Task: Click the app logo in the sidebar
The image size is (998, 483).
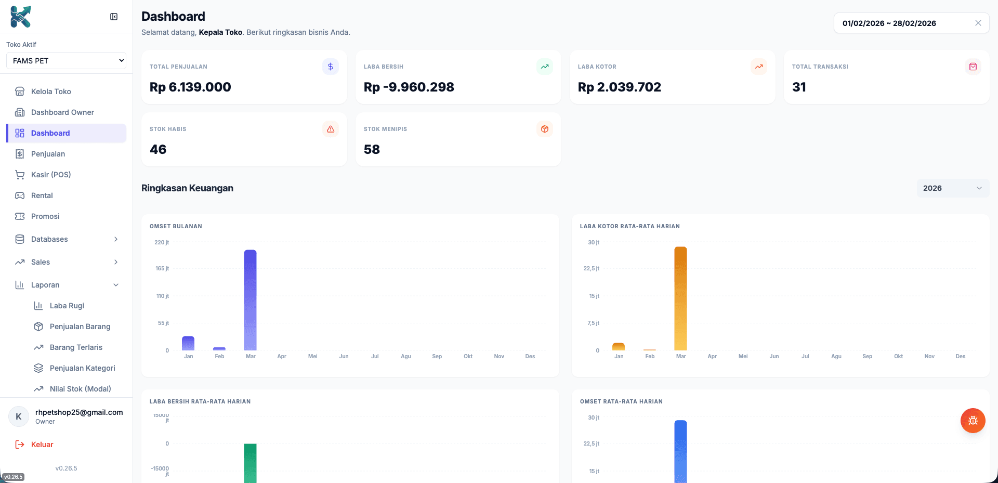Action: (21, 17)
